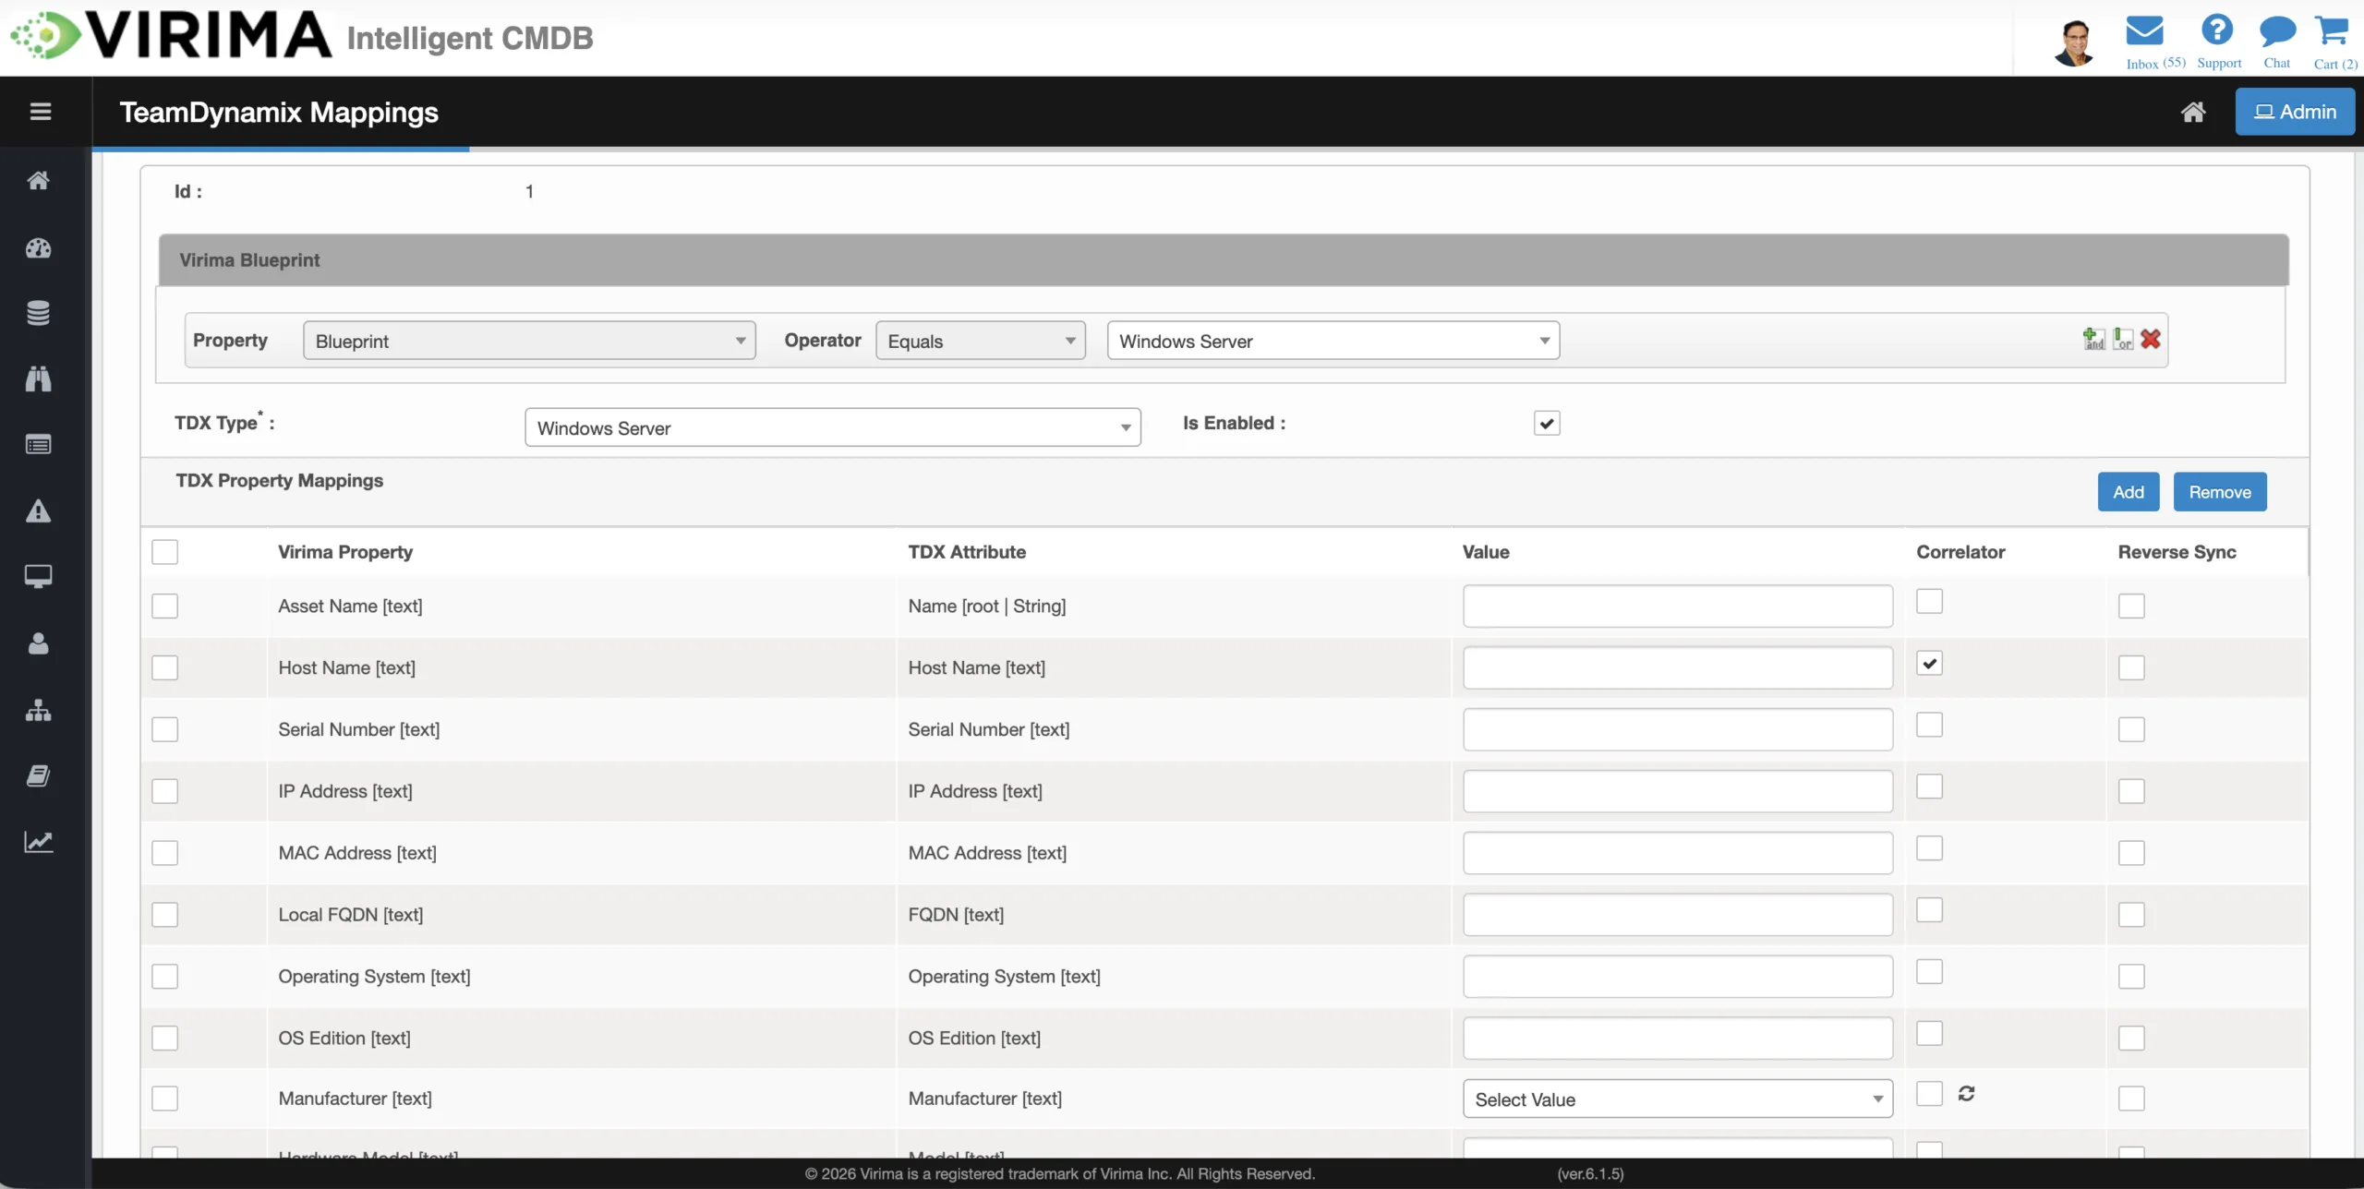This screenshot has height=1189, width=2364.
Task: Click the Admin button
Action: click(2295, 112)
